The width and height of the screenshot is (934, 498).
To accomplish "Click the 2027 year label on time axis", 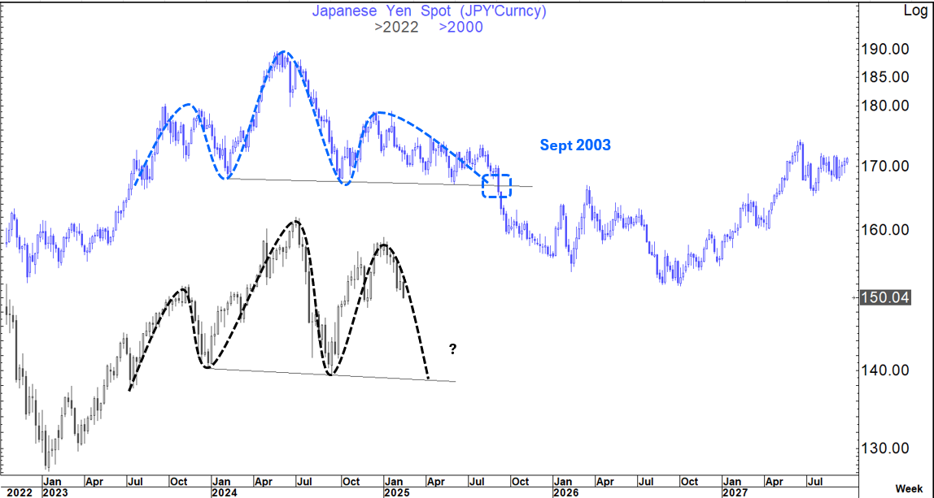I will (737, 492).
